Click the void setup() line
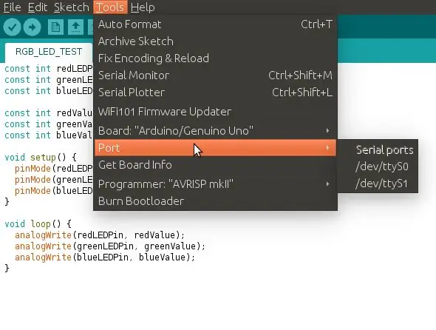The image size is (436, 330). pos(41,158)
